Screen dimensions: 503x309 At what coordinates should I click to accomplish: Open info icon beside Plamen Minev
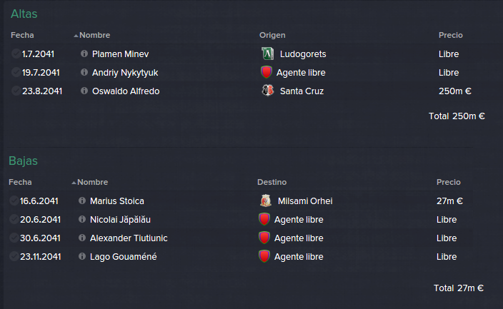[x=84, y=54]
